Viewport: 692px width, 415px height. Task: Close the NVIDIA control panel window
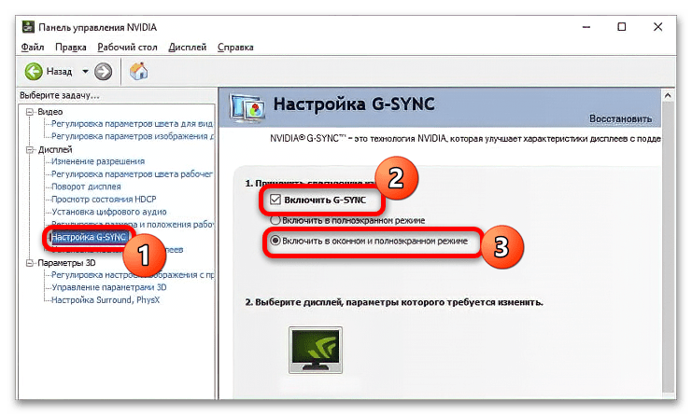pos(657,27)
